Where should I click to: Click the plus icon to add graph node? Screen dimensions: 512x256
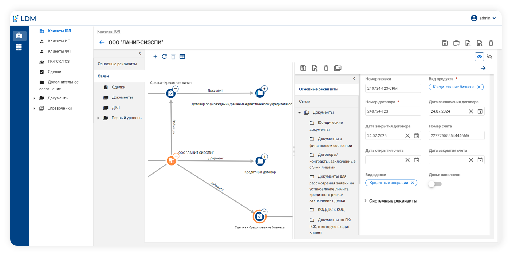tap(155, 57)
